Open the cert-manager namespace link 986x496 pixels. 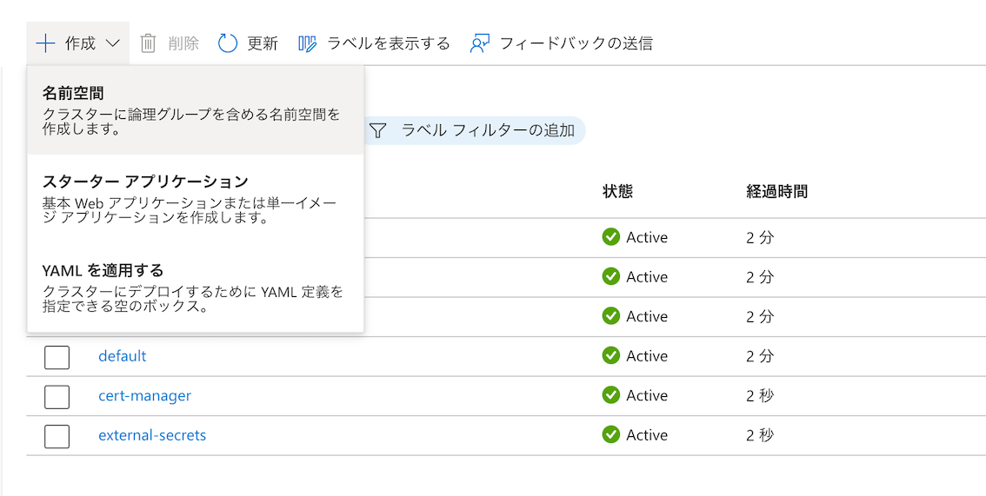(144, 396)
